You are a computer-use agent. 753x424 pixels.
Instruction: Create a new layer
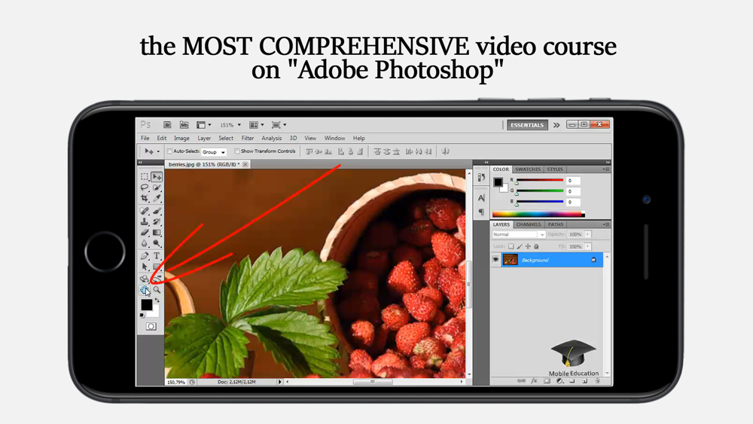pyautogui.click(x=584, y=381)
